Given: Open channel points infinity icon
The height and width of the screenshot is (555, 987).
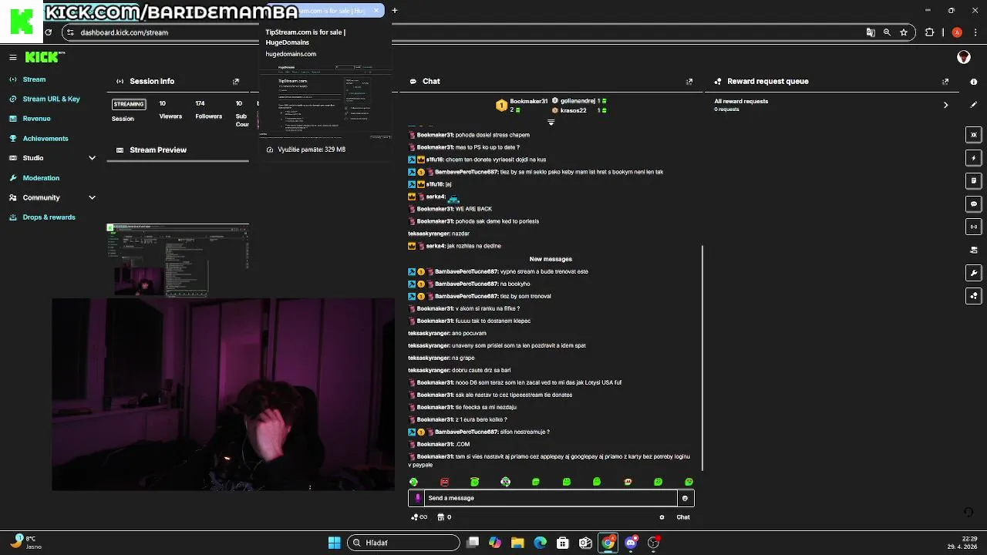Looking at the screenshot, I should [x=419, y=517].
